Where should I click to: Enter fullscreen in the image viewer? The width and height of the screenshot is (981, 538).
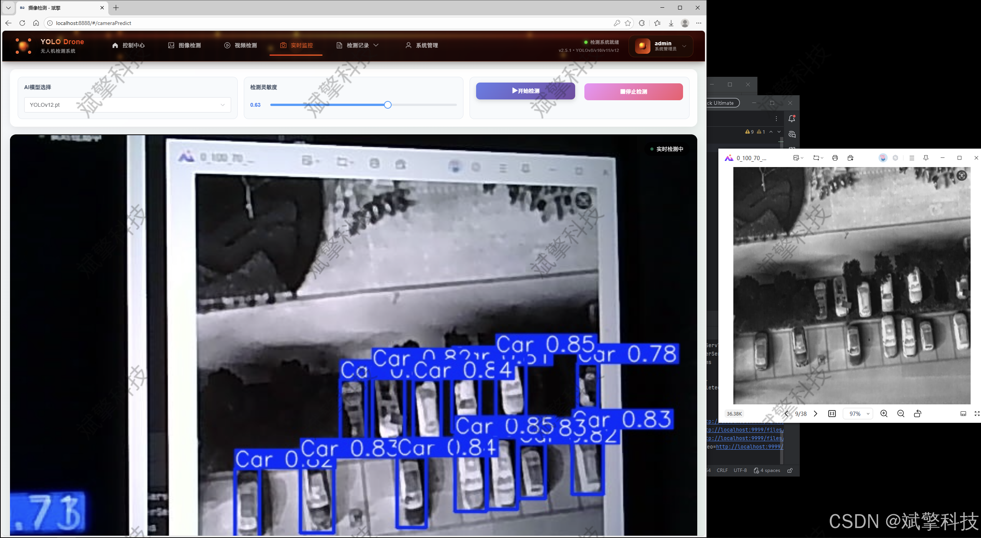pos(977,414)
